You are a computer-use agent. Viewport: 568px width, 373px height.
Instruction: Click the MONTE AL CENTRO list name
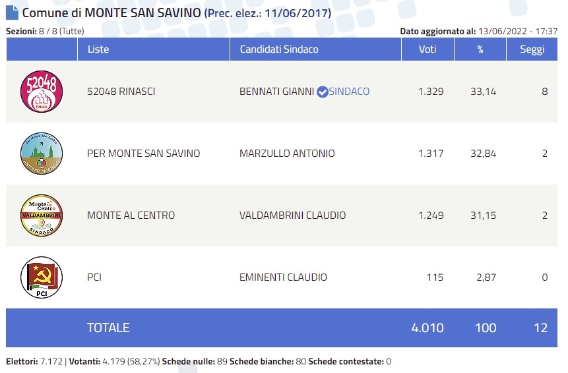coord(131,215)
